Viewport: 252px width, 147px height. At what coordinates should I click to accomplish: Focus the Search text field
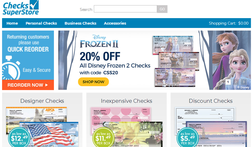(x=125, y=9)
